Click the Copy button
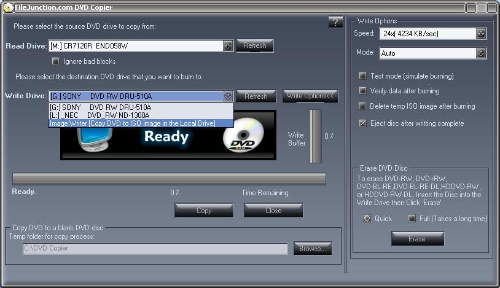The height and width of the screenshot is (288, 500). [x=204, y=211]
